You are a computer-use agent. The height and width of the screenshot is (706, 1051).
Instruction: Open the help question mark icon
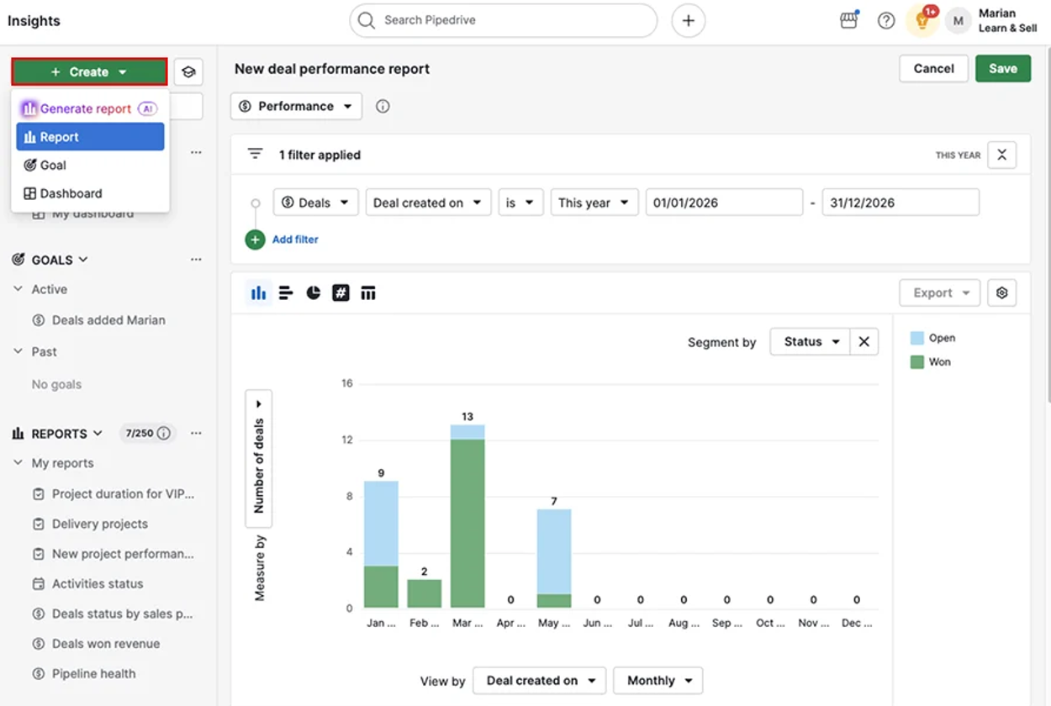[886, 21]
